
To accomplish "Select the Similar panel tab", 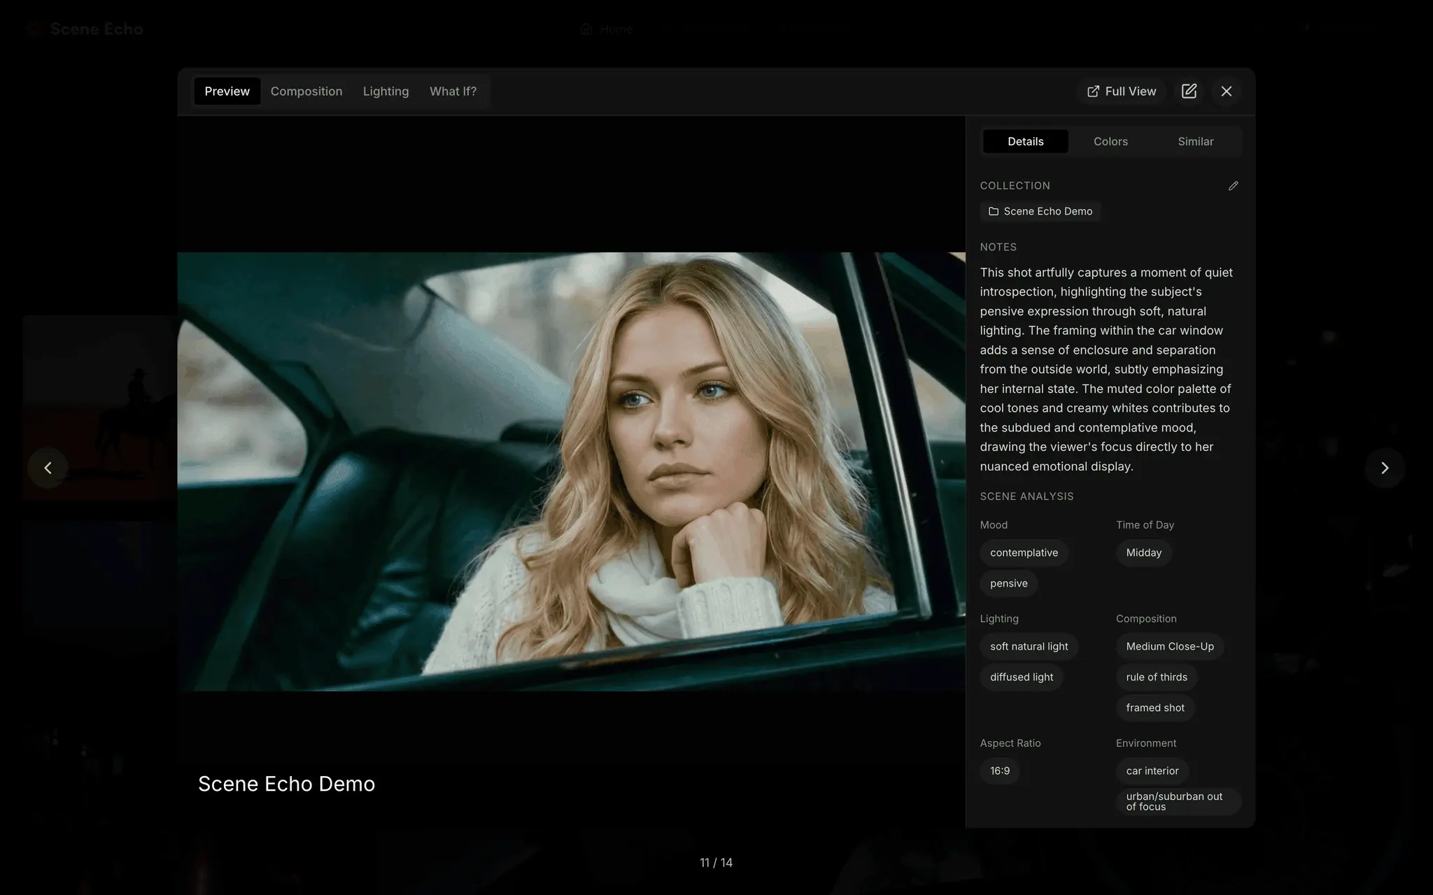I will [x=1195, y=141].
